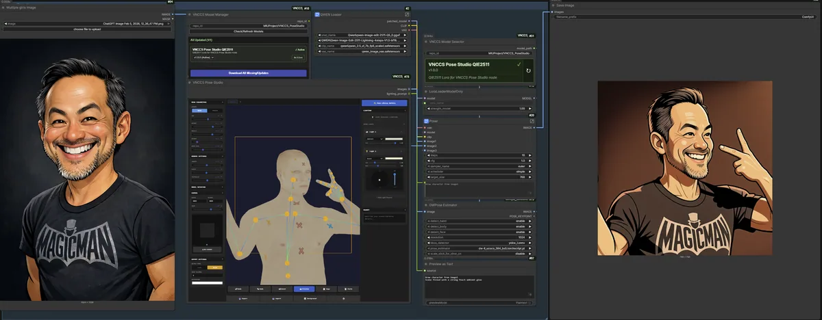Toggle detect_hand in DWPose Estimator

[480, 222]
